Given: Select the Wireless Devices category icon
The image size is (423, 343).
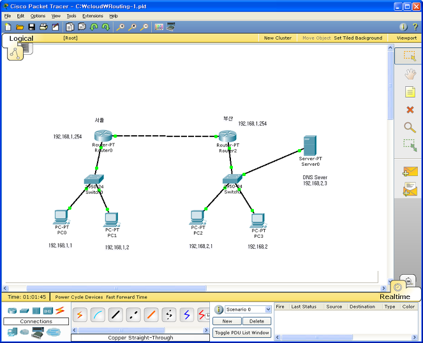Looking at the screenshot, I should click(x=48, y=311).
